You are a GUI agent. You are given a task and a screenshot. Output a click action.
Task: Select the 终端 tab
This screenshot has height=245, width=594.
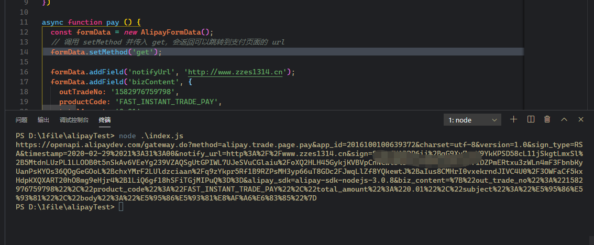point(105,120)
